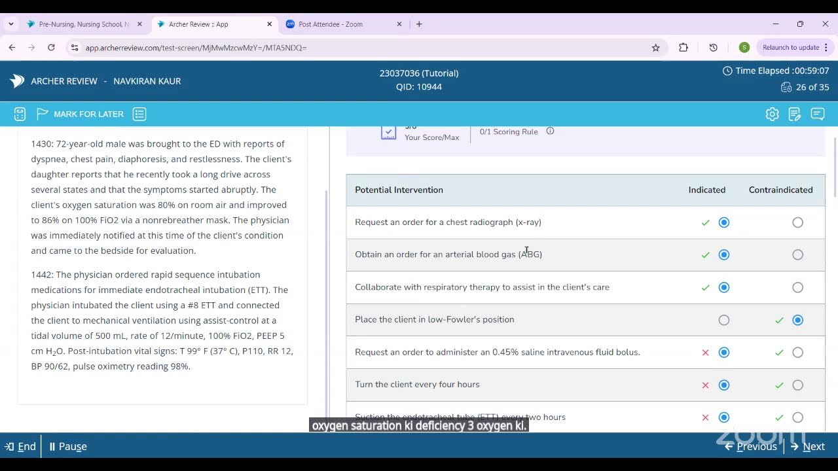This screenshot has width=838, height=471.
Task: View site information icon in address bar
Action: tap(75, 47)
